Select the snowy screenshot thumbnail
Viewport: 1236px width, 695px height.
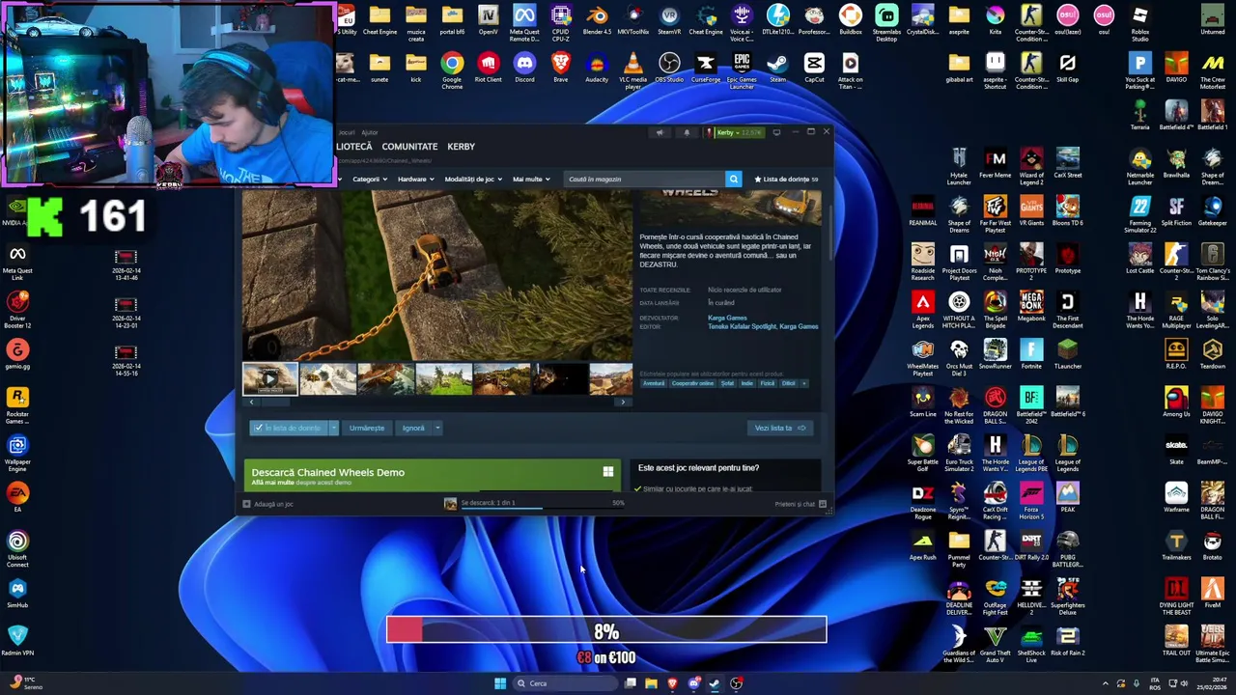click(327, 378)
